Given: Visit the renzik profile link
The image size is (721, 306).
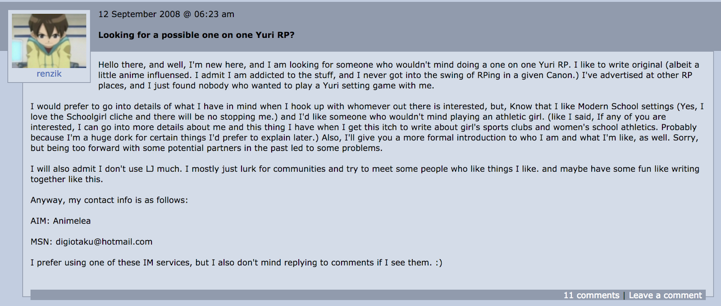Looking at the screenshot, I should [x=49, y=74].
